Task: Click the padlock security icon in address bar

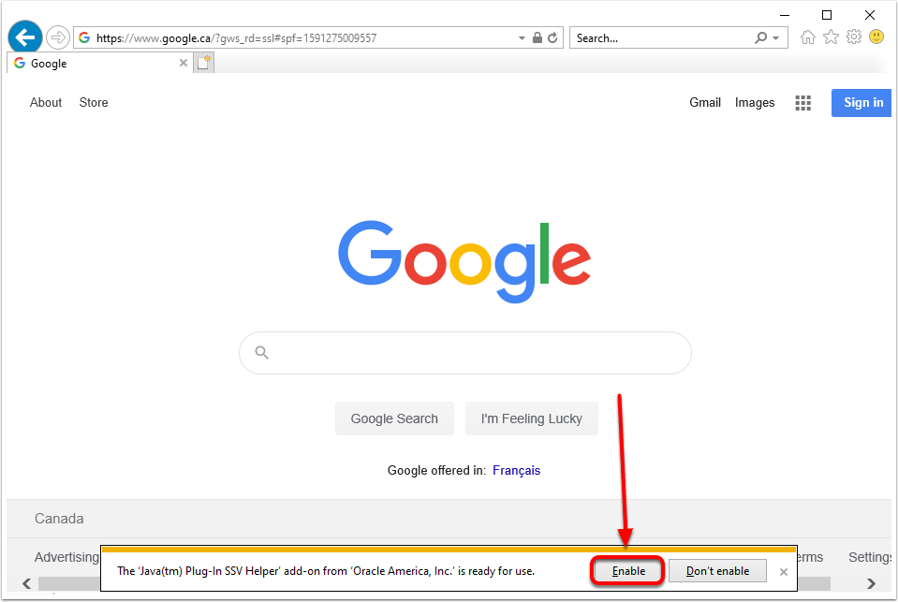Action: click(x=537, y=37)
